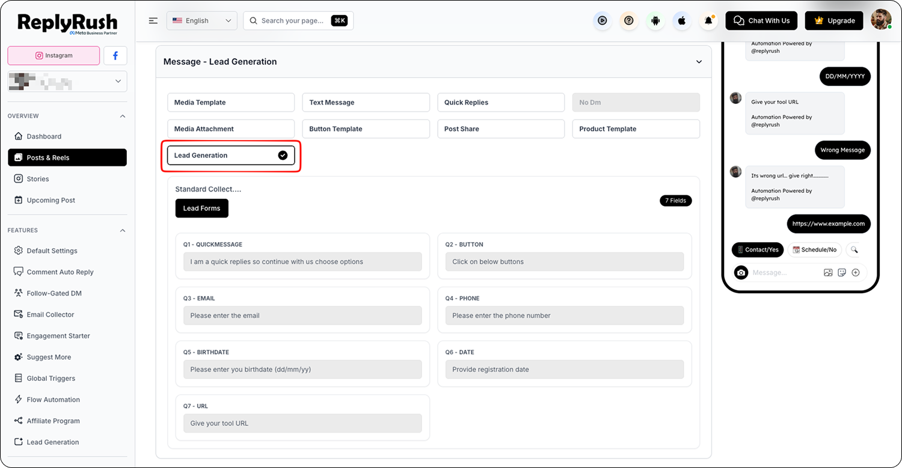Select the Button Template option
Screen dimensions: 902x468
366,129
